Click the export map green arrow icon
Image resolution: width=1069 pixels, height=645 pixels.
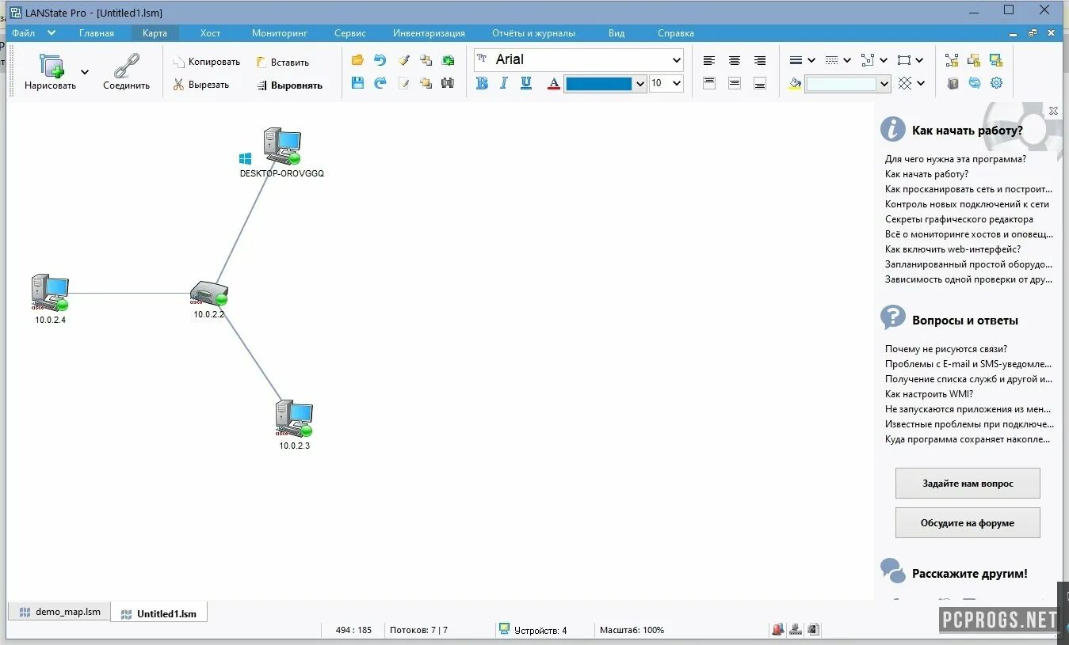coord(448,60)
